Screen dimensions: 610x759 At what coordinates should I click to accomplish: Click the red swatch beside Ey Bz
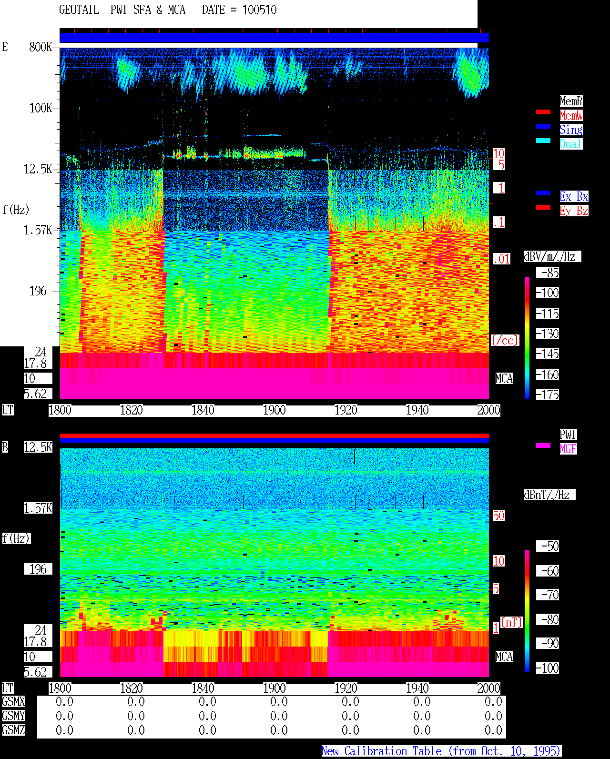coord(543,207)
